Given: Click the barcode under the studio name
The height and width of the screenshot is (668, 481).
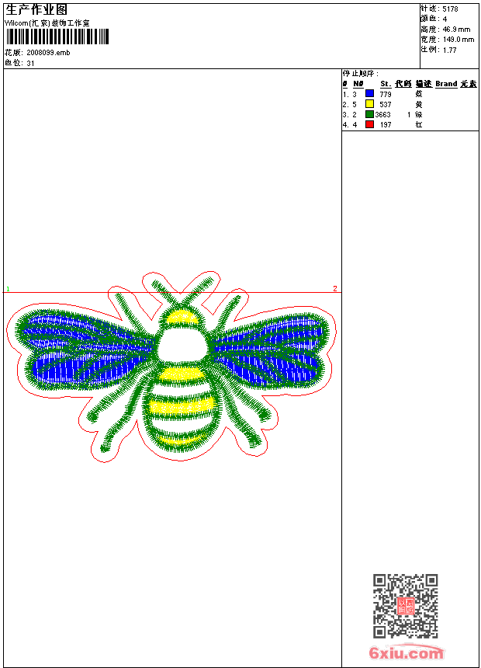Looking at the screenshot, I should click(57, 37).
